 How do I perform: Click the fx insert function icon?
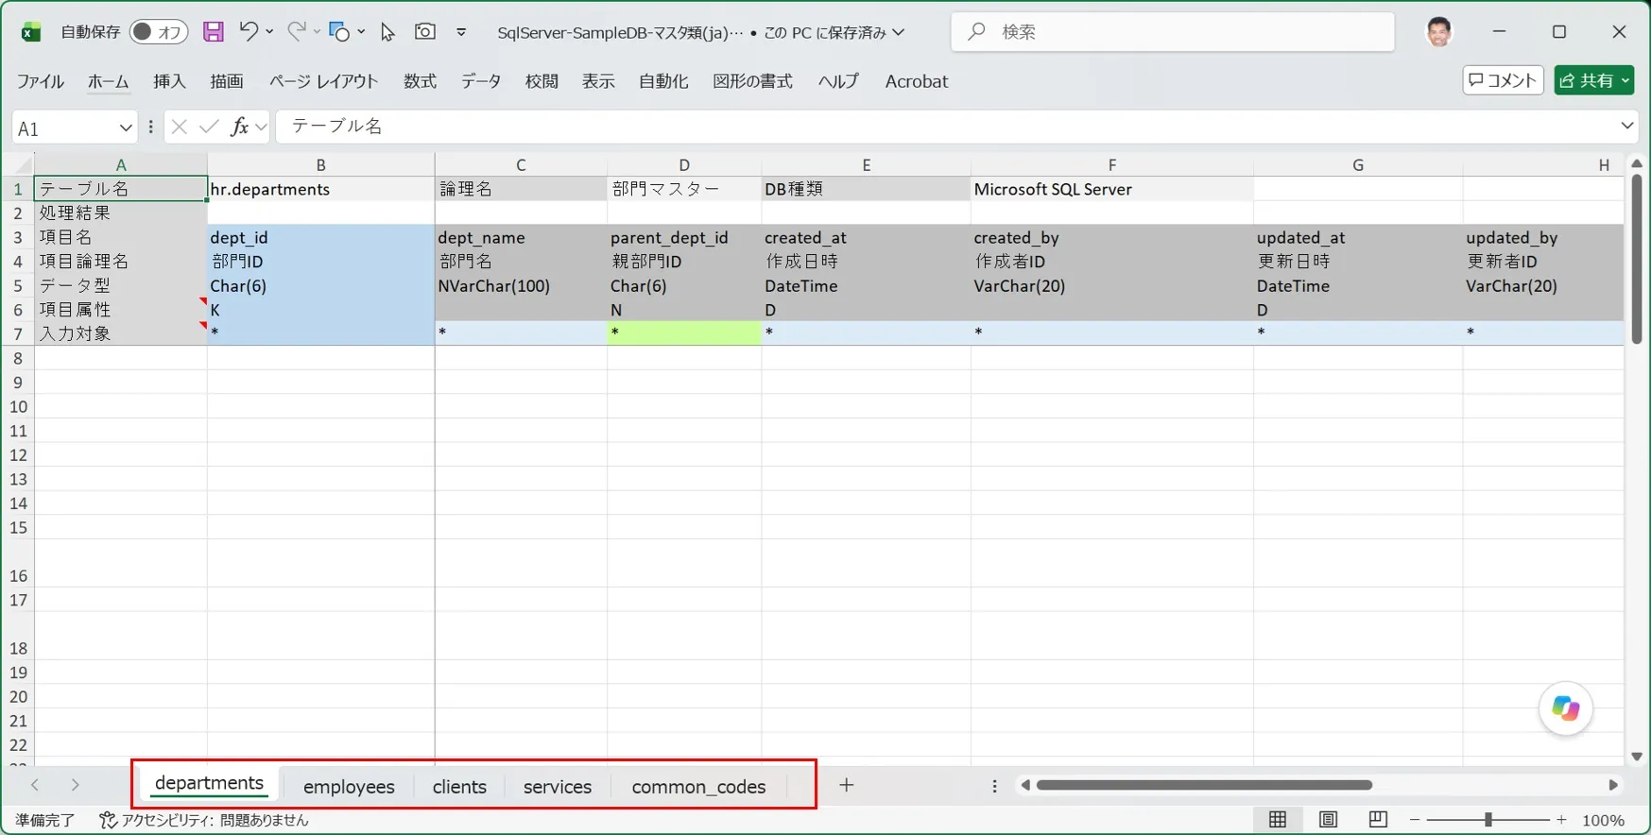pos(240,127)
